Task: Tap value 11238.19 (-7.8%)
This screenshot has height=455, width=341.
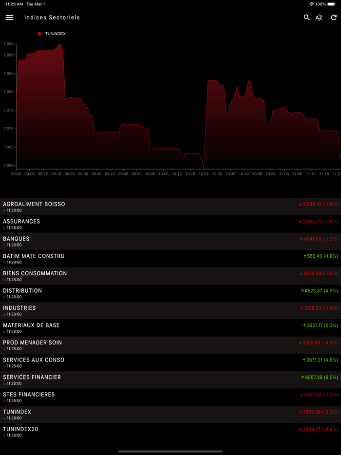Action: [319, 204]
